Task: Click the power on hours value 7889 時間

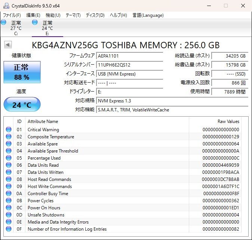Action: 230,92
